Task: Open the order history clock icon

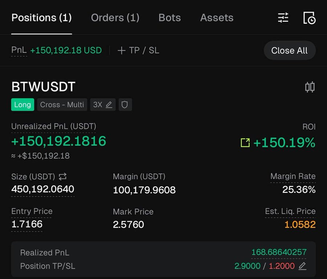Action: [310, 18]
